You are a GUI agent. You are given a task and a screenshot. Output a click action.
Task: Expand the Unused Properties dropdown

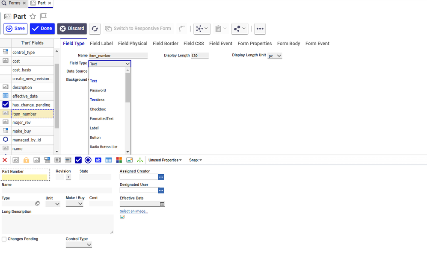click(165, 160)
